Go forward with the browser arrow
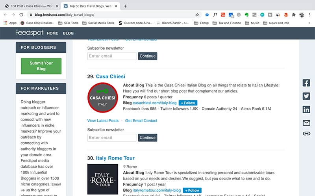Viewport: 315px width, 196px height. click(13, 15)
